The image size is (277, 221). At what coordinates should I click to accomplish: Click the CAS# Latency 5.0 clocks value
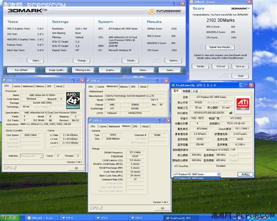[x=135, y=160]
